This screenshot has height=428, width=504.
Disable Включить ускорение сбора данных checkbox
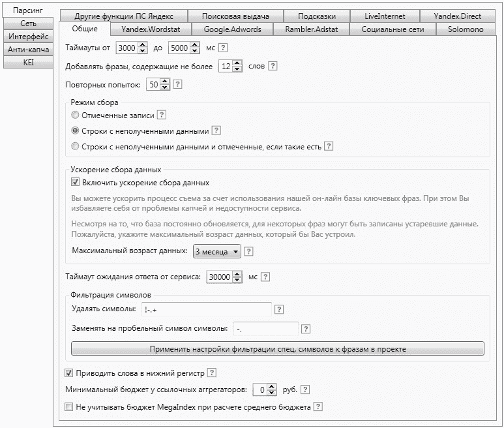tap(75, 182)
